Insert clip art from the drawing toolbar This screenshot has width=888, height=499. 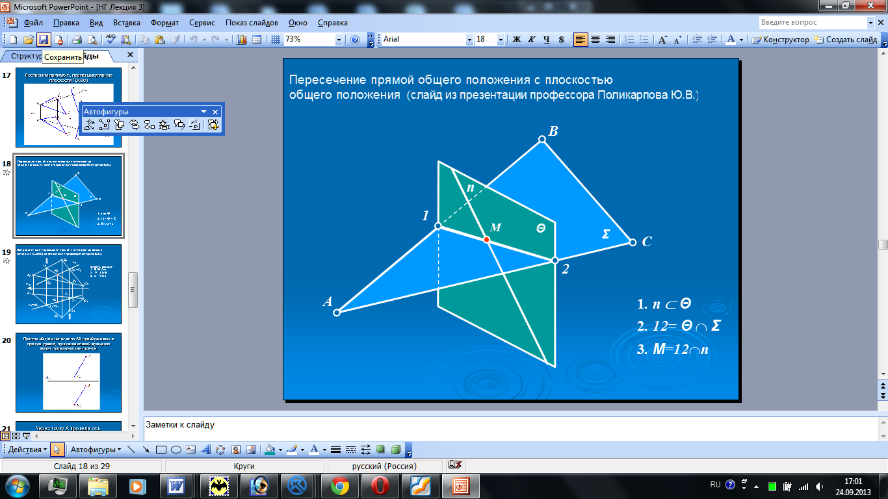[235, 450]
